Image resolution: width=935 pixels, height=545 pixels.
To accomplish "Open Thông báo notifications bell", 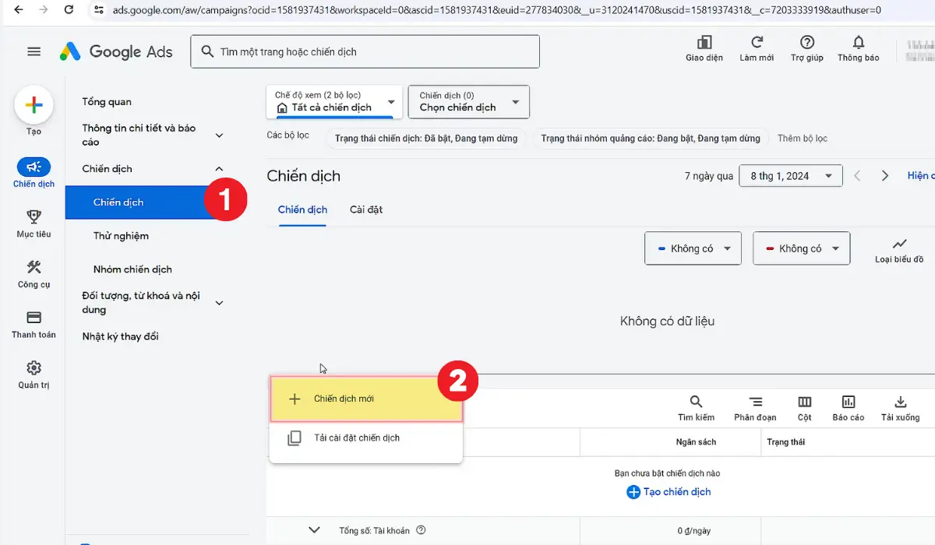I will tap(857, 47).
